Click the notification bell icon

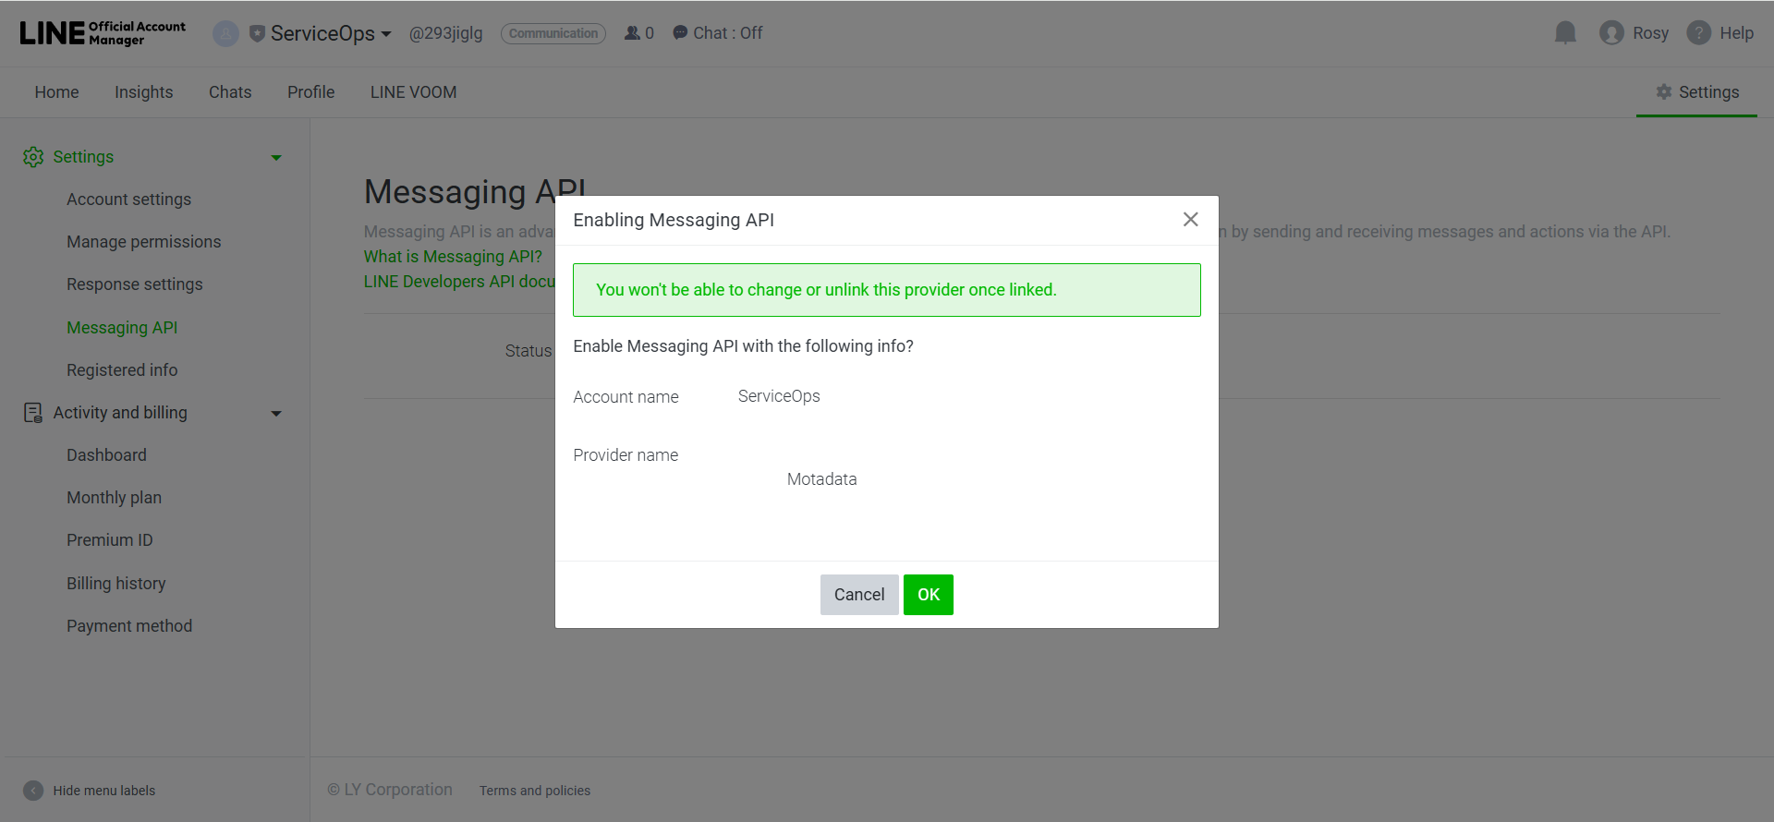click(x=1565, y=33)
